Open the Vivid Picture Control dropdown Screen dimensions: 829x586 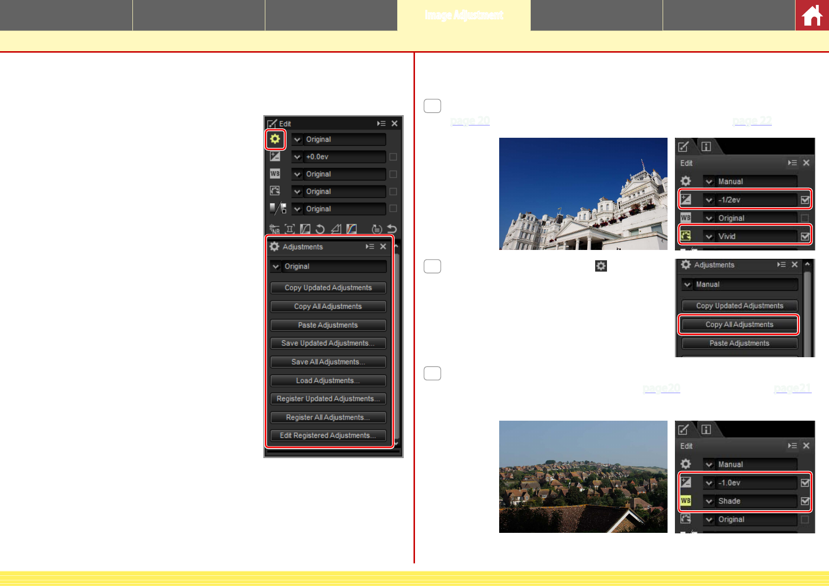coord(750,236)
